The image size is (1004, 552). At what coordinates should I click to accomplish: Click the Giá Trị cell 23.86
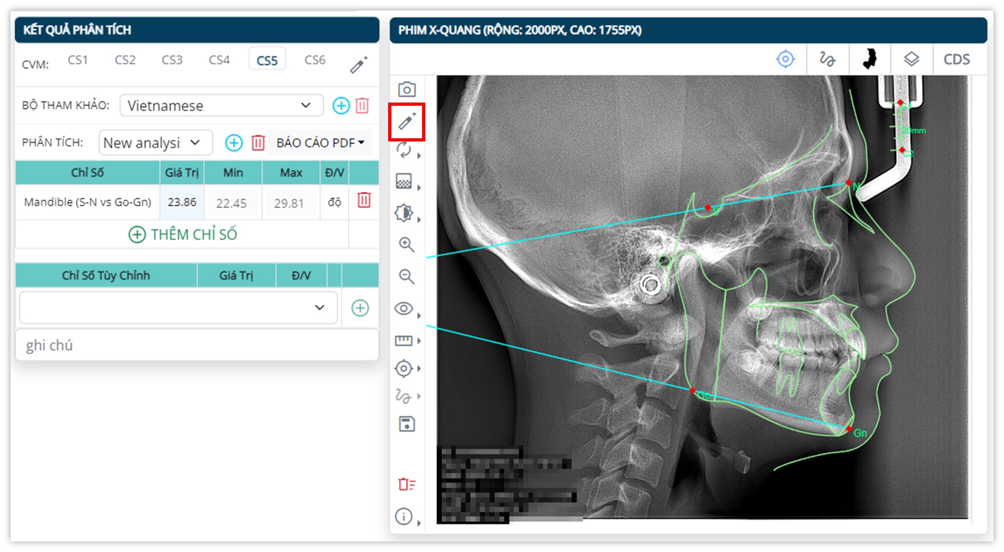coord(182,202)
